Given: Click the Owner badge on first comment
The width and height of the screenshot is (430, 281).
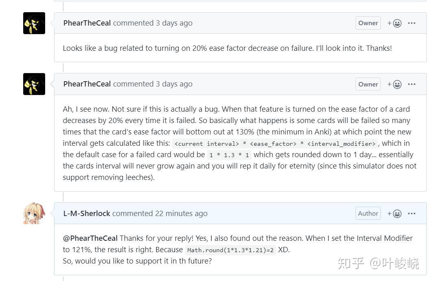Looking at the screenshot, I should pyautogui.click(x=368, y=23).
